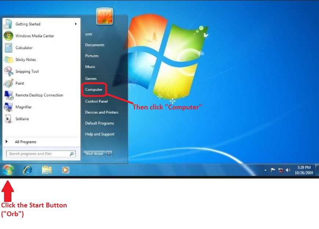This screenshot has width=319, height=229.
Task: Click the Sticky Notes icon
Action: pos(8,60)
